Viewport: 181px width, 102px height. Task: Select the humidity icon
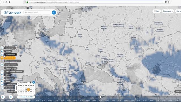[x=2, y=78]
